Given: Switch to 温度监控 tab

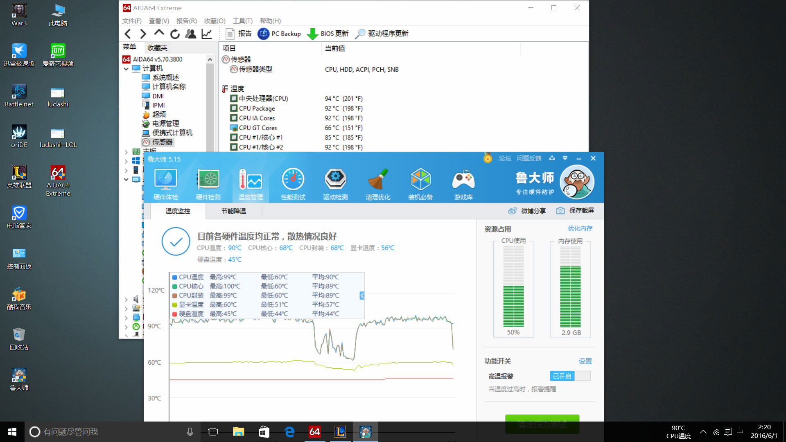Looking at the screenshot, I should 178,211.
